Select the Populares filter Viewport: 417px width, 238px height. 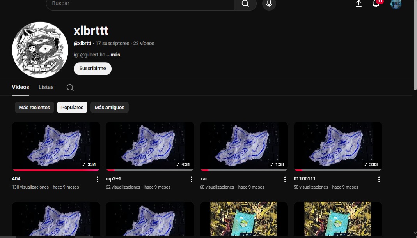72,107
